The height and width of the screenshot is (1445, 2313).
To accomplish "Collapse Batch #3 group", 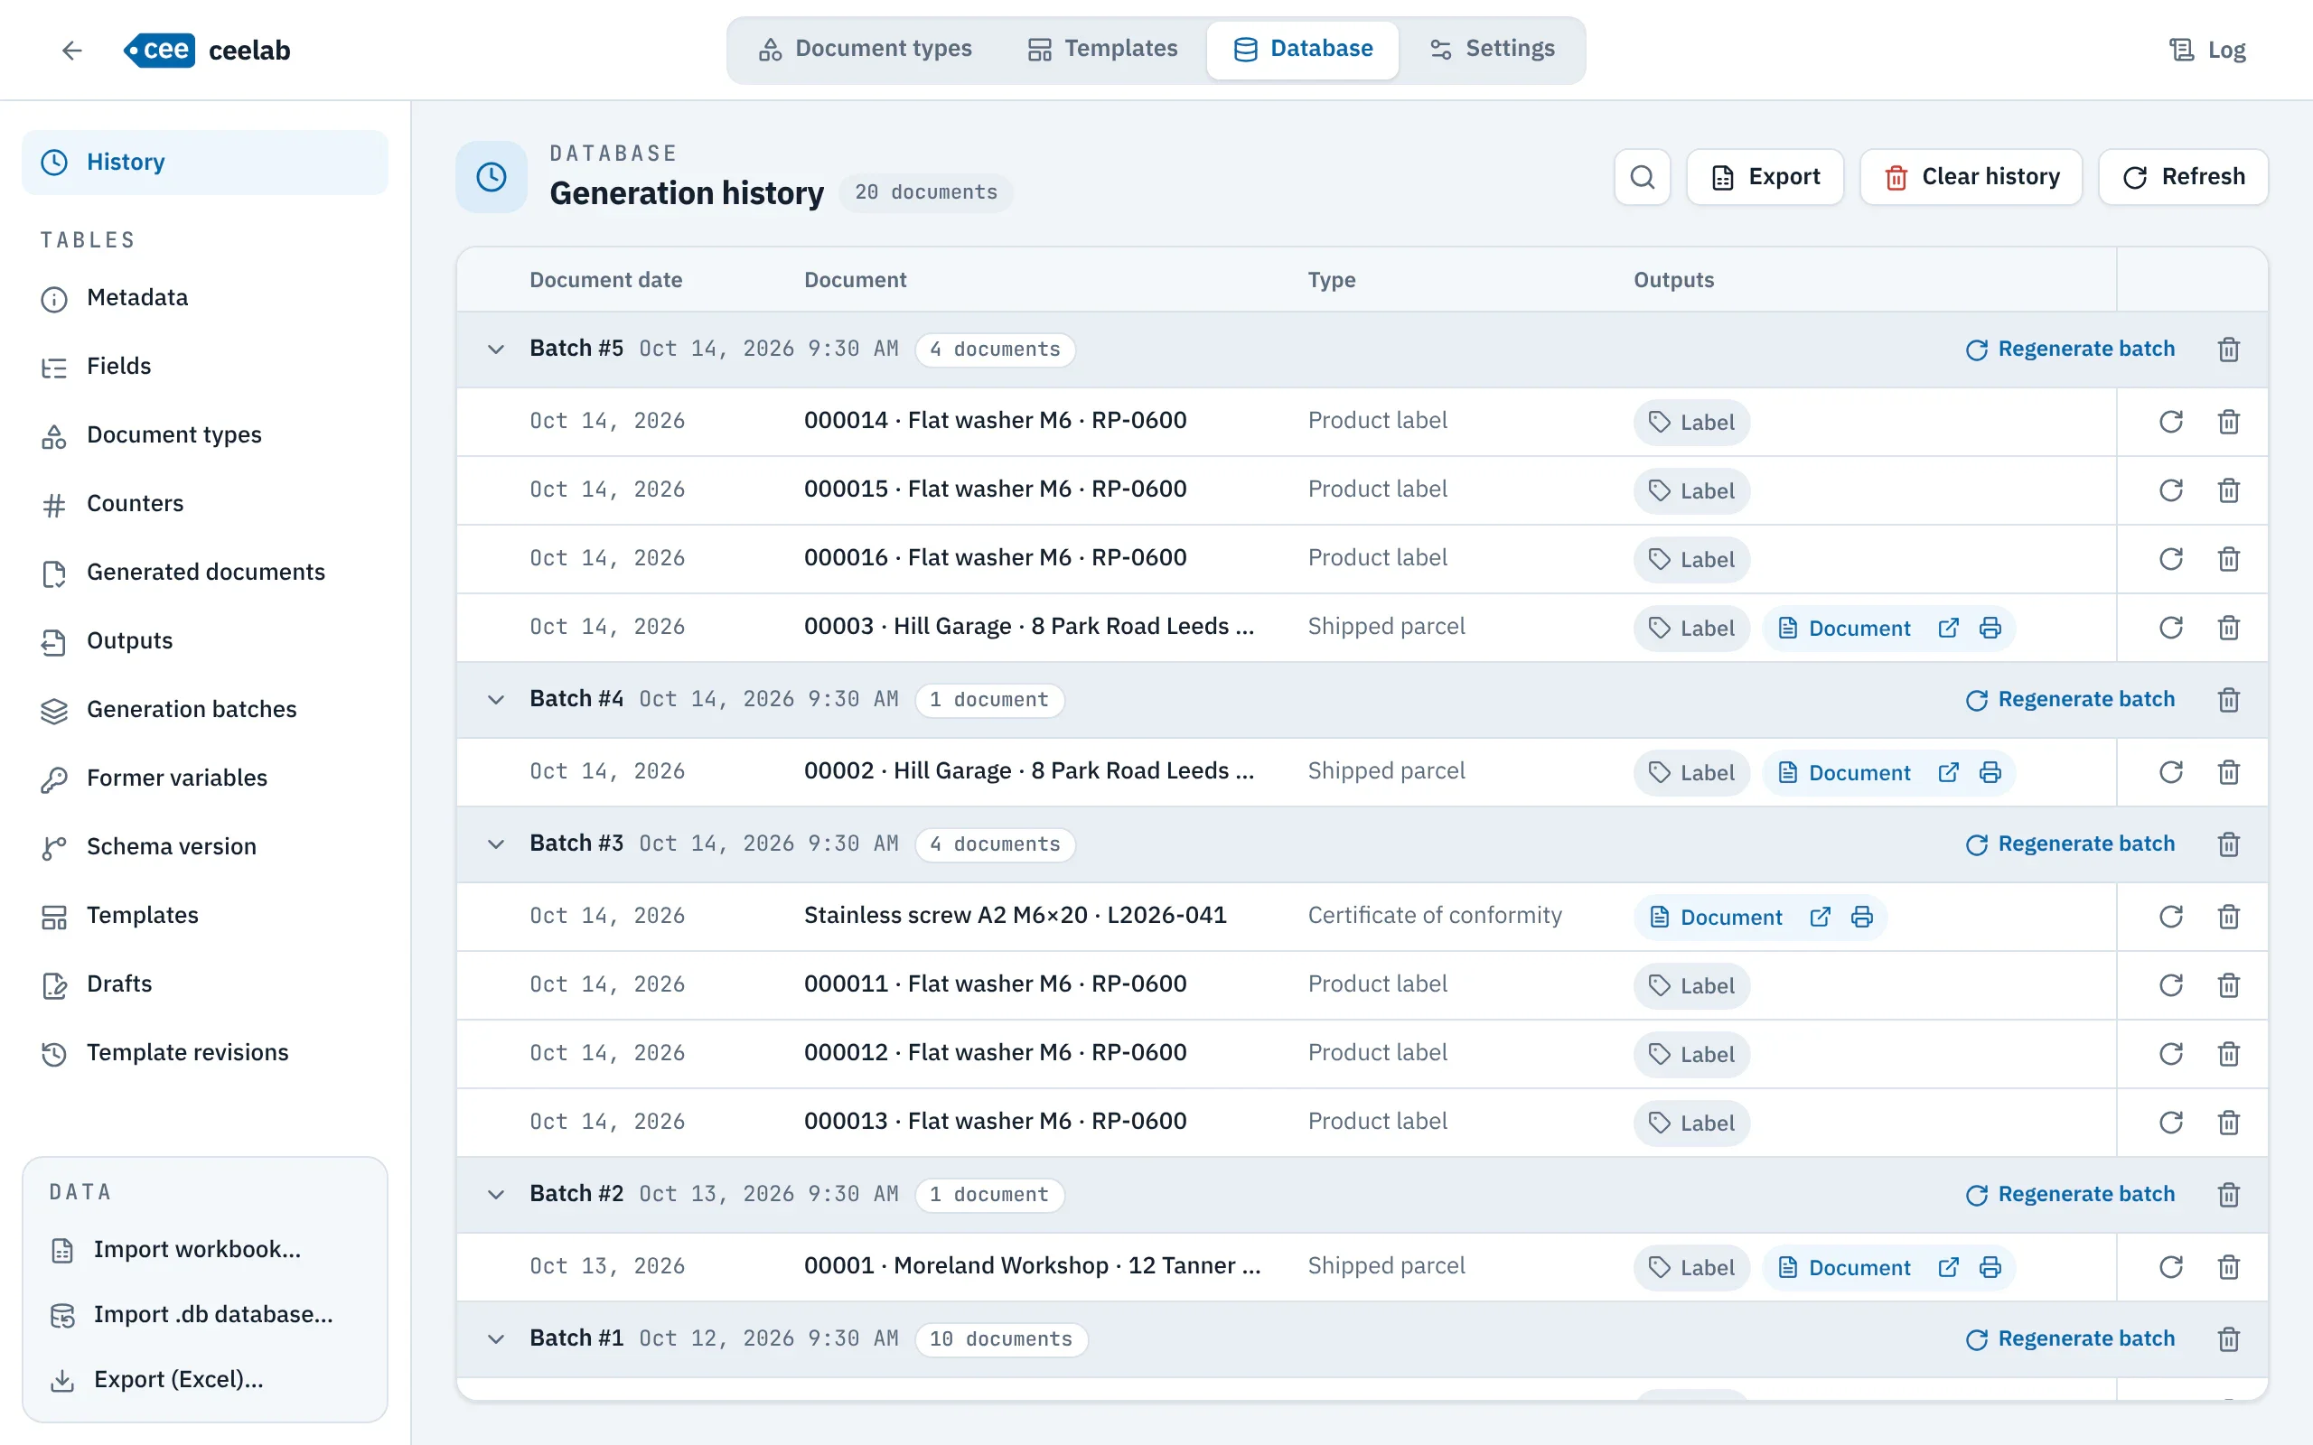I will 495,844.
